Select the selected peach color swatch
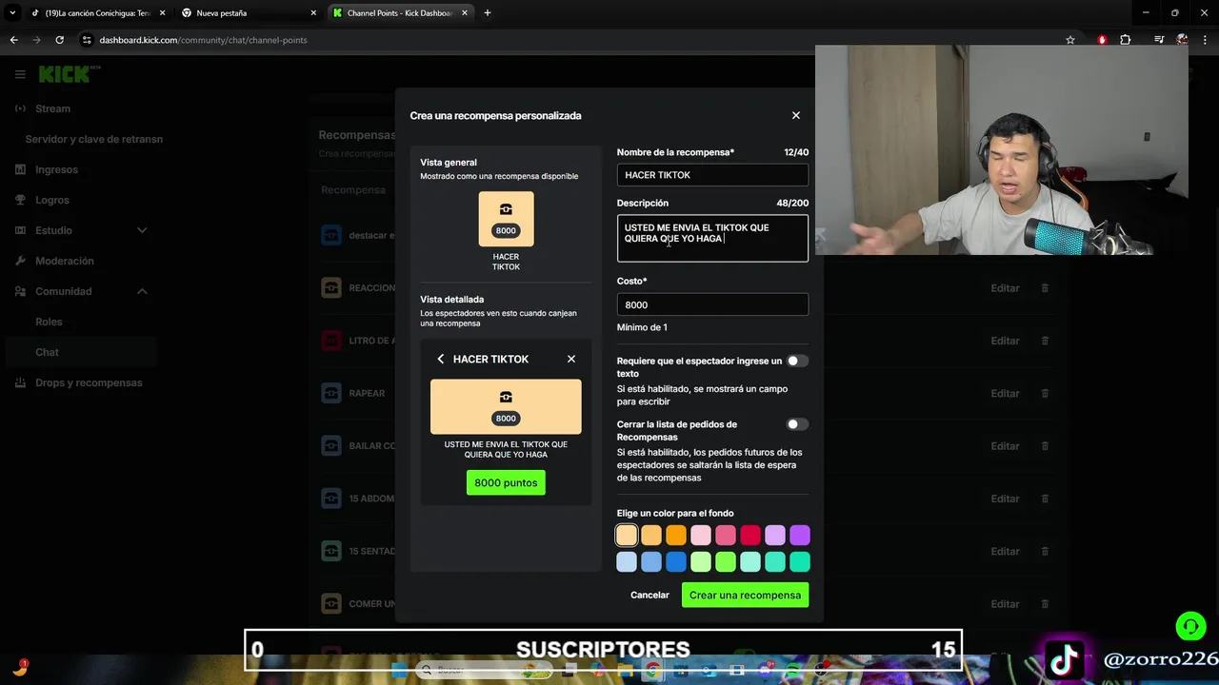The width and height of the screenshot is (1219, 685). click(x=627, y=536)
